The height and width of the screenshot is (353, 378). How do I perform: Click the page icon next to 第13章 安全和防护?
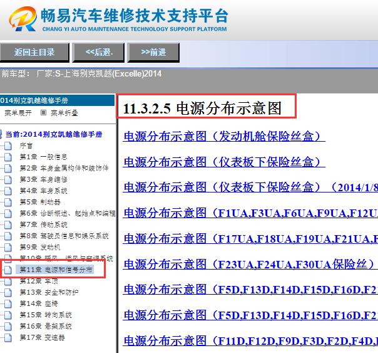(8, 292)
